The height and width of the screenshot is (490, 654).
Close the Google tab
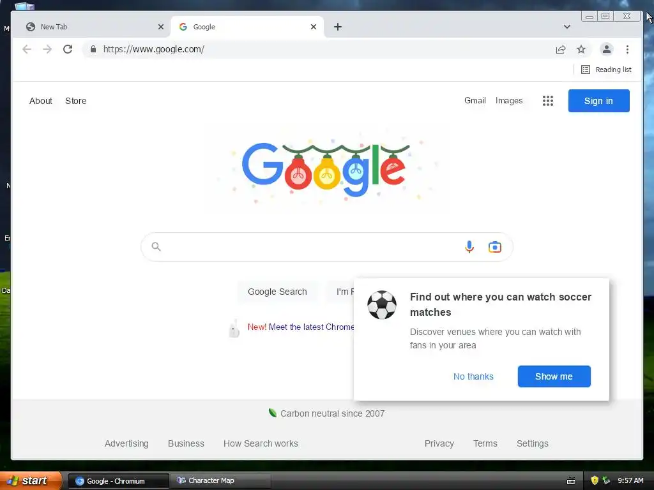click(x=314, y=27)
